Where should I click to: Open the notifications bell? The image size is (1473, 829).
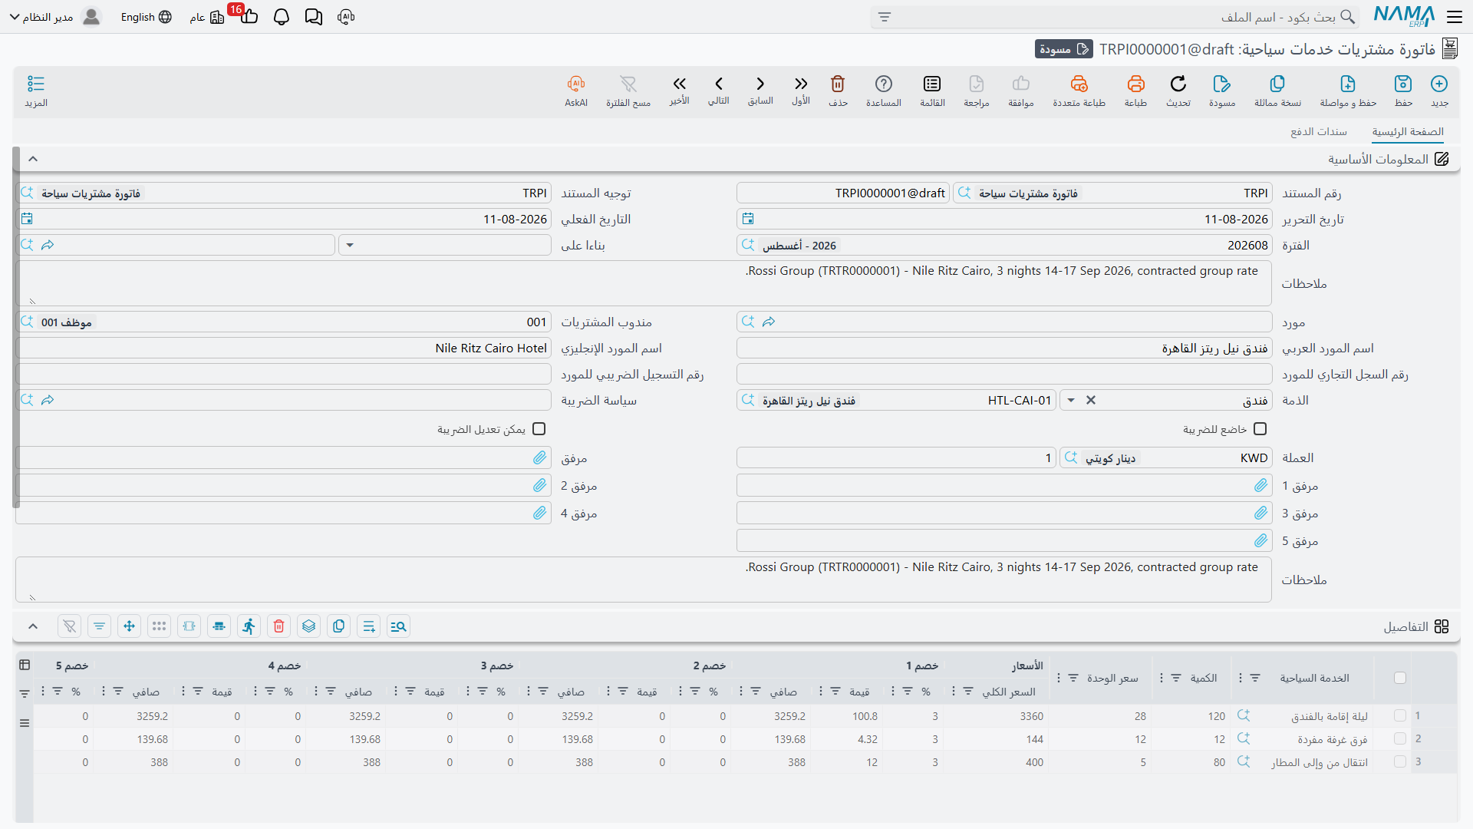point(282,17)
